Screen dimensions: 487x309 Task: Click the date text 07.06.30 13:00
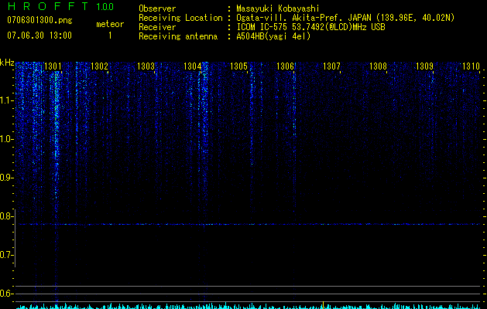pos(39,36)
